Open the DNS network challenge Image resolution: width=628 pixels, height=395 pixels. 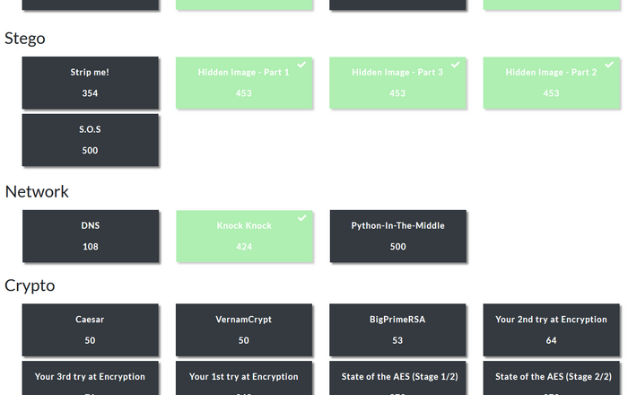(91, 236)
